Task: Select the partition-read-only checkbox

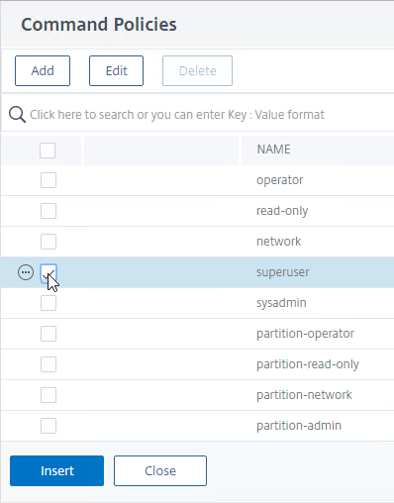Action: click(49, 364)
